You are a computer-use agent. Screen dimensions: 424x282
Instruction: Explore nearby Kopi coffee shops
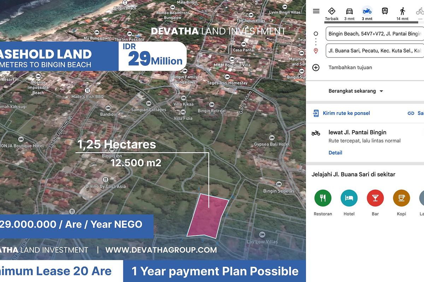[401, 198]
